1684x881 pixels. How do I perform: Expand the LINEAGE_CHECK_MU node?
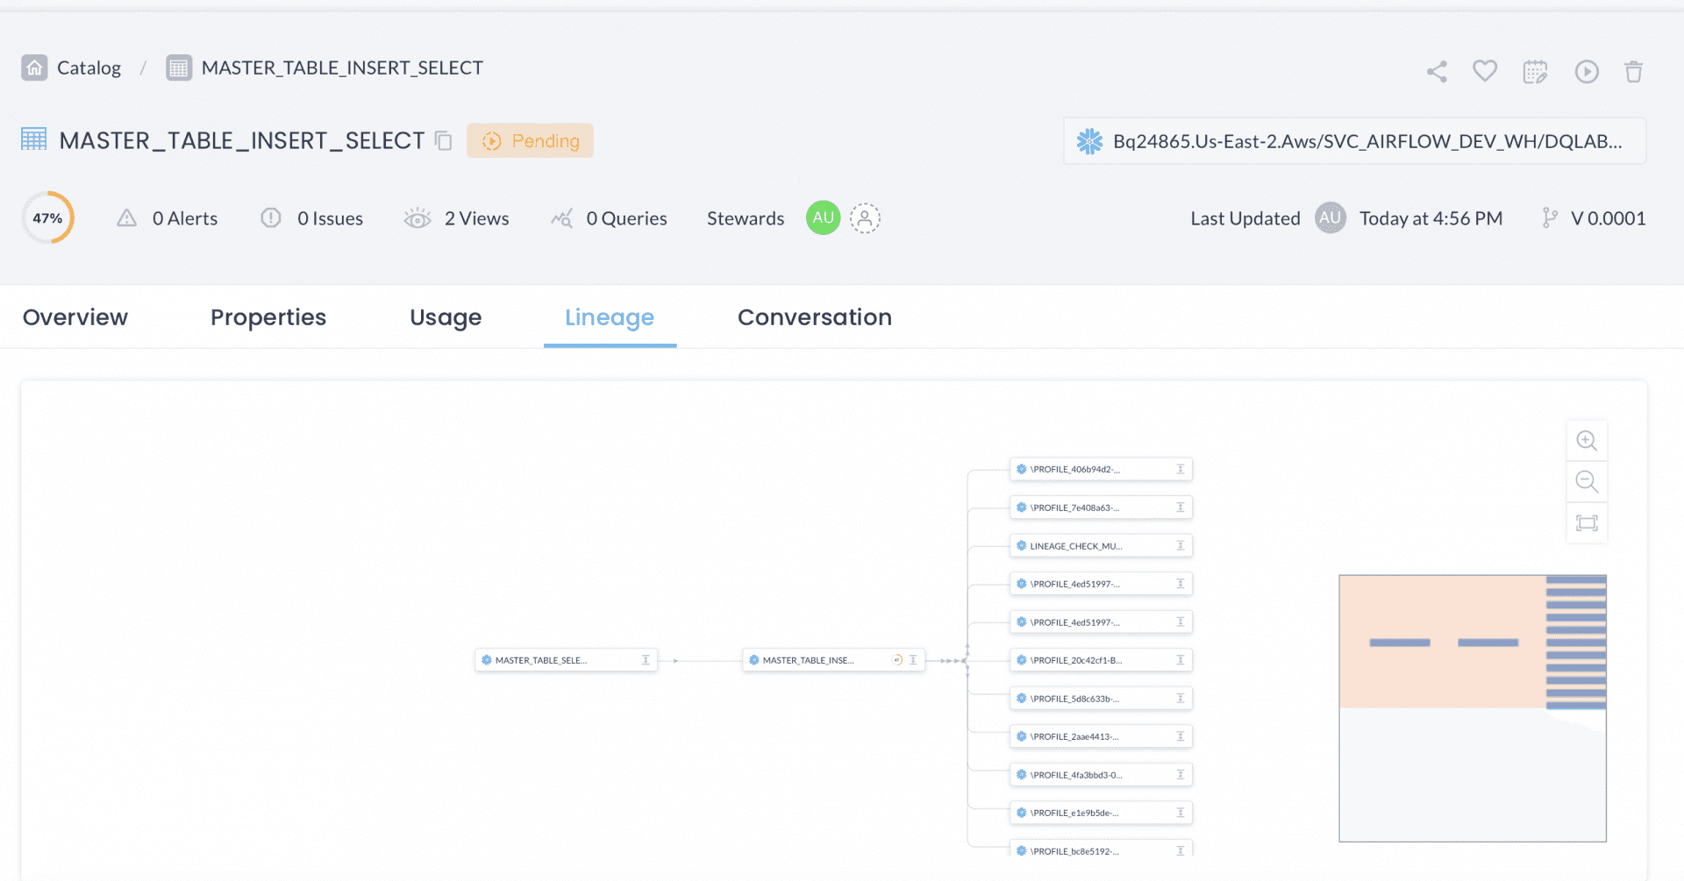(1180, 545)
